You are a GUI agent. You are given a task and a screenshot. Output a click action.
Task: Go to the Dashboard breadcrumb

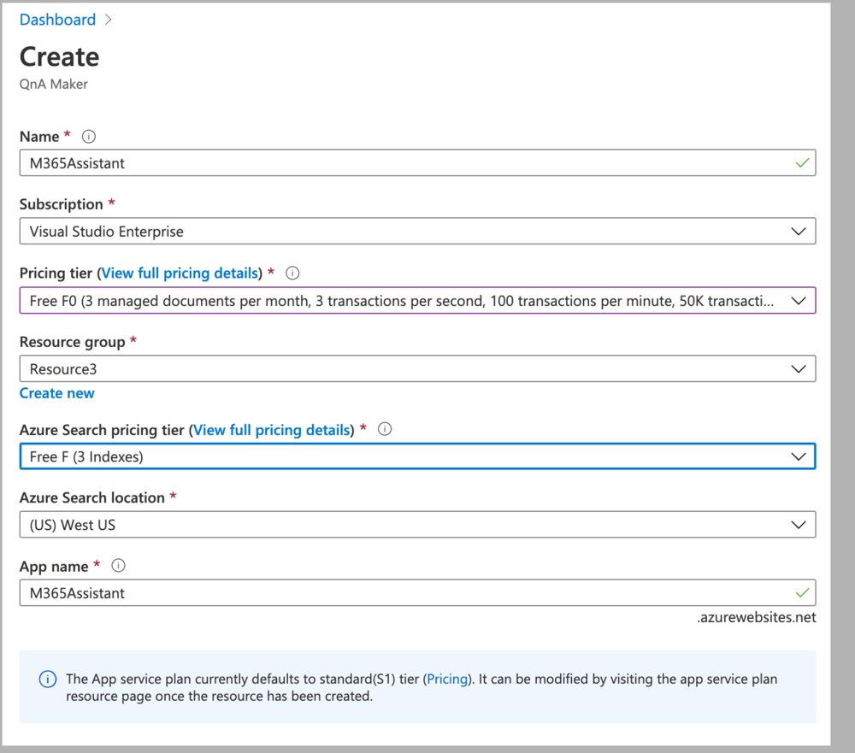57,20
